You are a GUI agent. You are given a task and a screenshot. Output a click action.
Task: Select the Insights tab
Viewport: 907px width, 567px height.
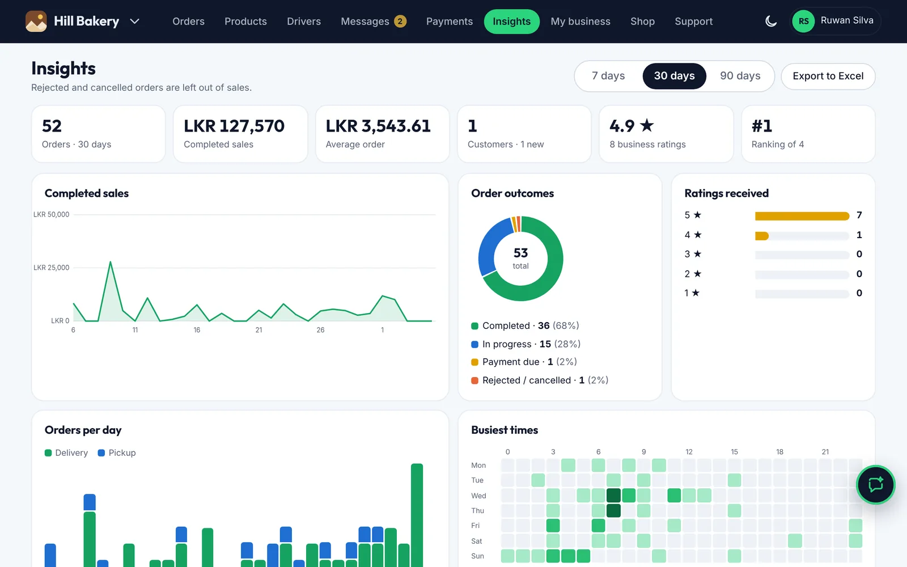tap(512, 22)
